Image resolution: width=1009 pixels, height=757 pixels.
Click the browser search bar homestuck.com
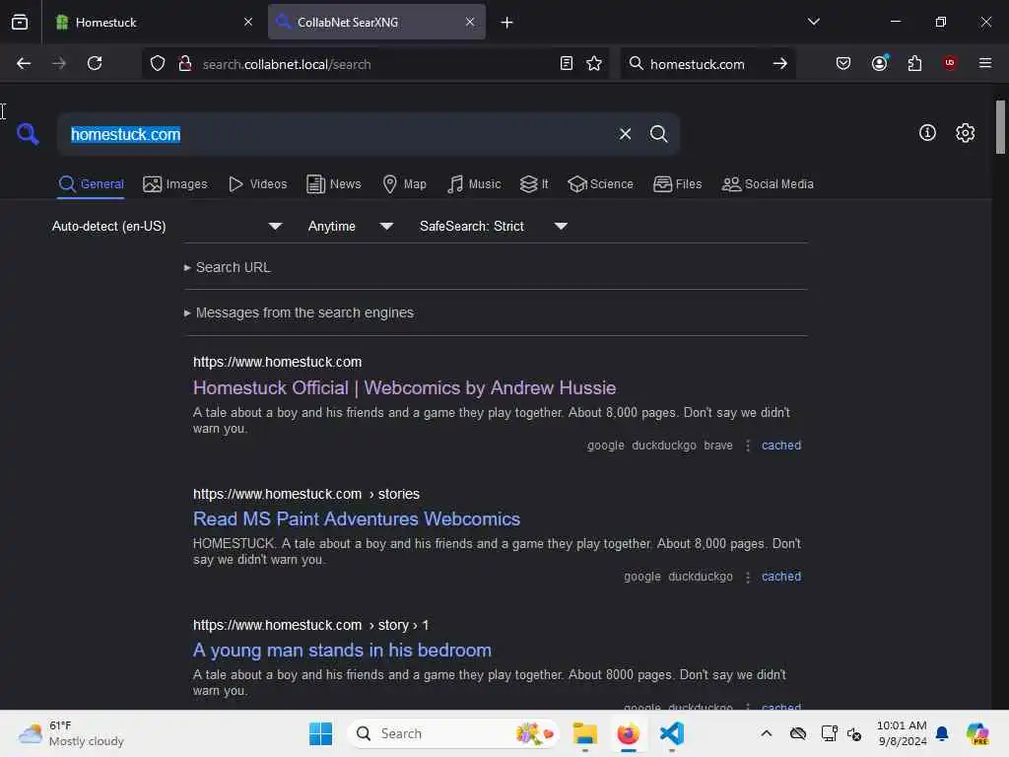point(697,64)
